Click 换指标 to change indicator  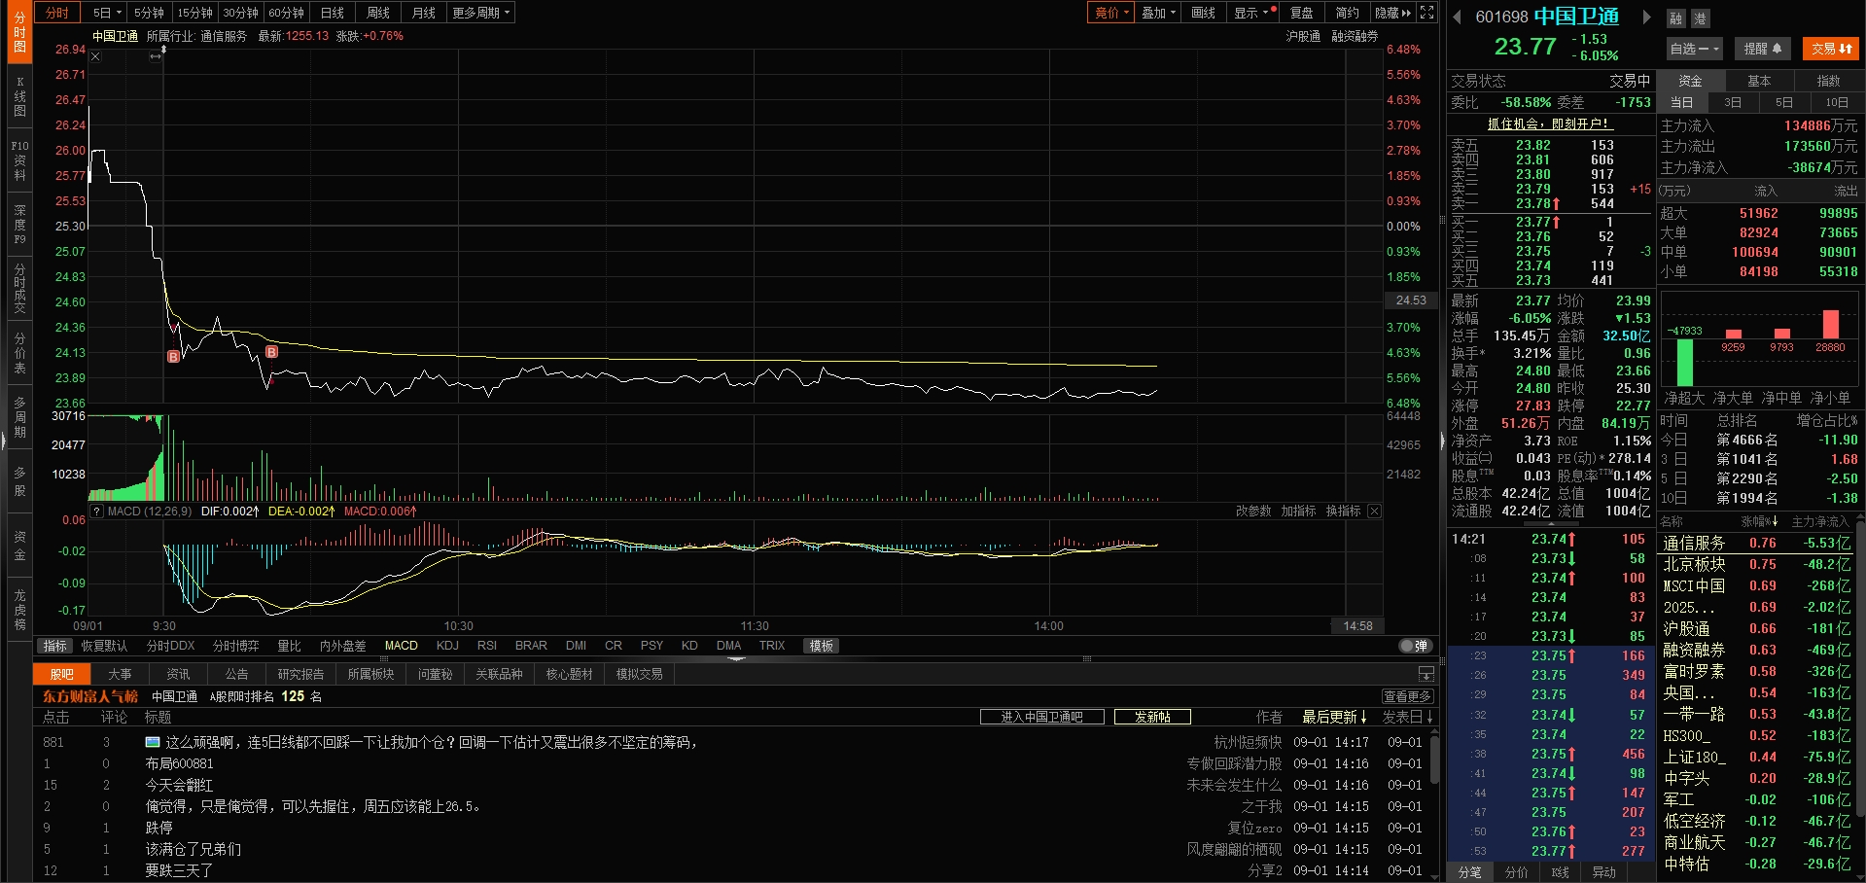point(1343,512)
